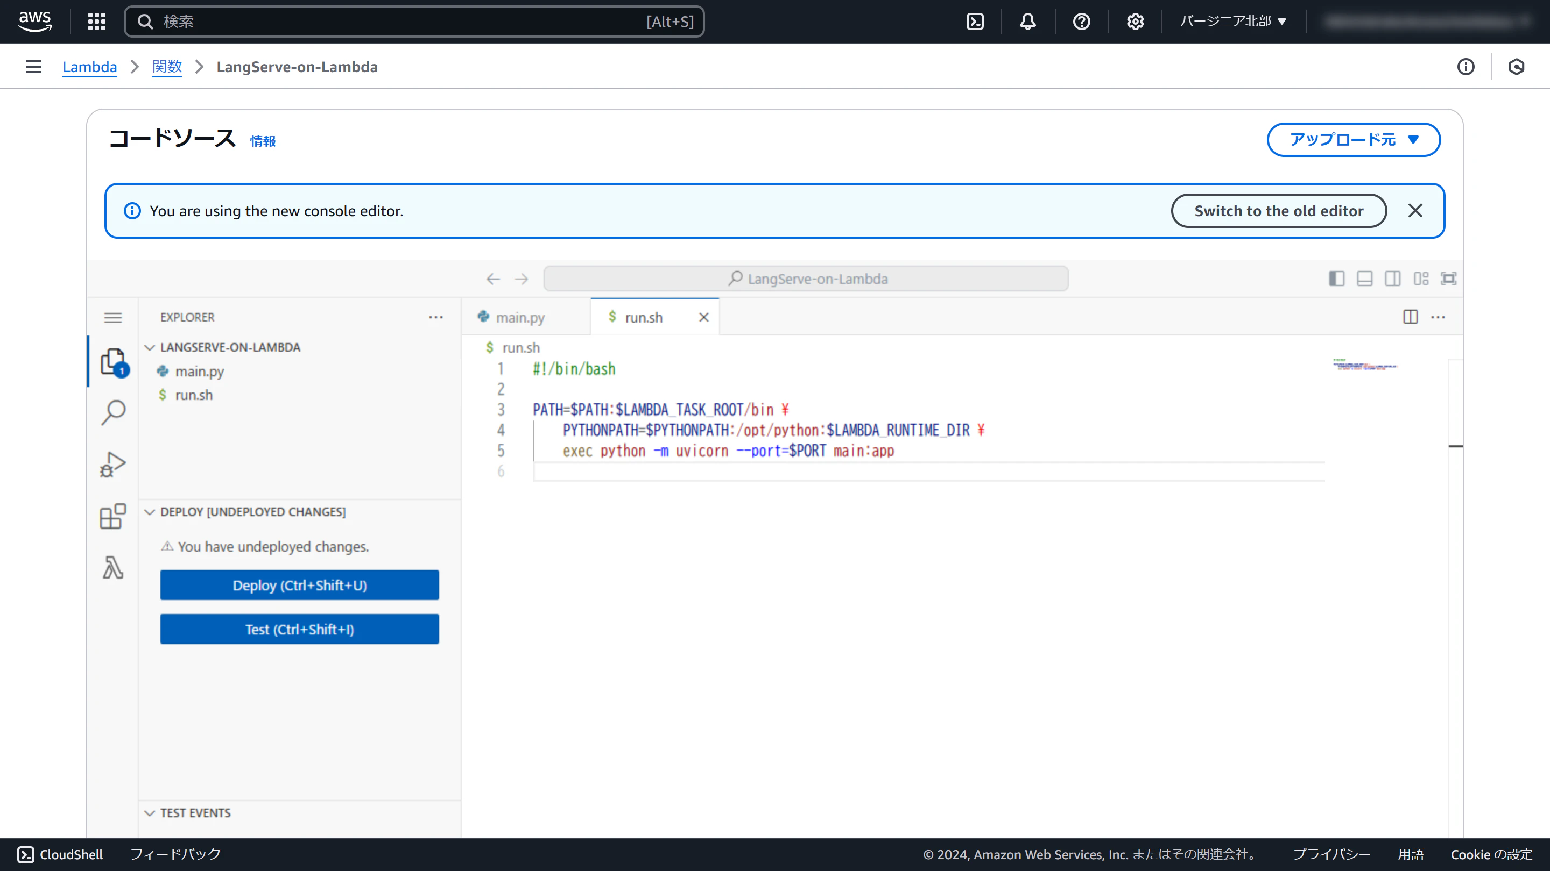The height and width of the screenshot is (871, 1550).
Task: Click the LangServe-on-Lambda command center box
Action: [x=806, y=279]
